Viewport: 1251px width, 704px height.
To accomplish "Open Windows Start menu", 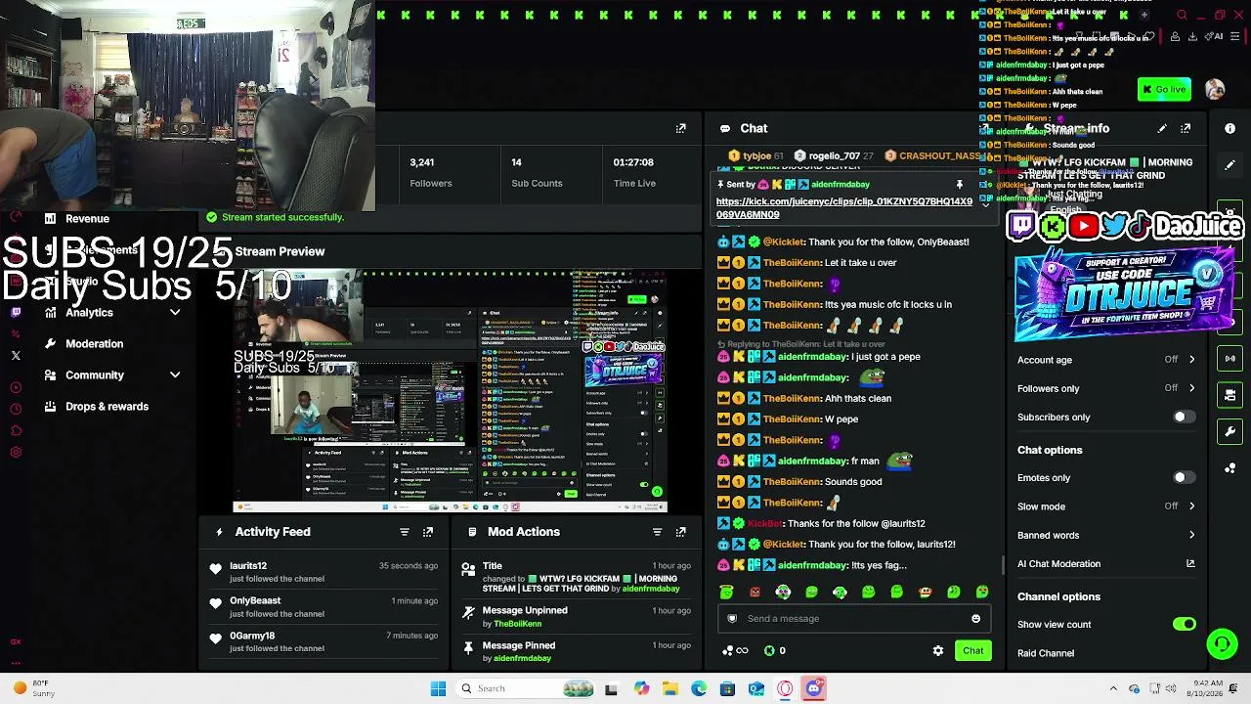I will [x=438, y=688].
